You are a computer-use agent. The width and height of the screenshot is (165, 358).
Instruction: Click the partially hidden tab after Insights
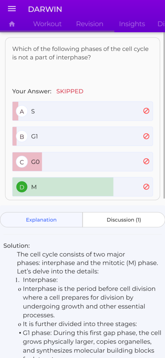pyautogui.click(x=161, y=24)
